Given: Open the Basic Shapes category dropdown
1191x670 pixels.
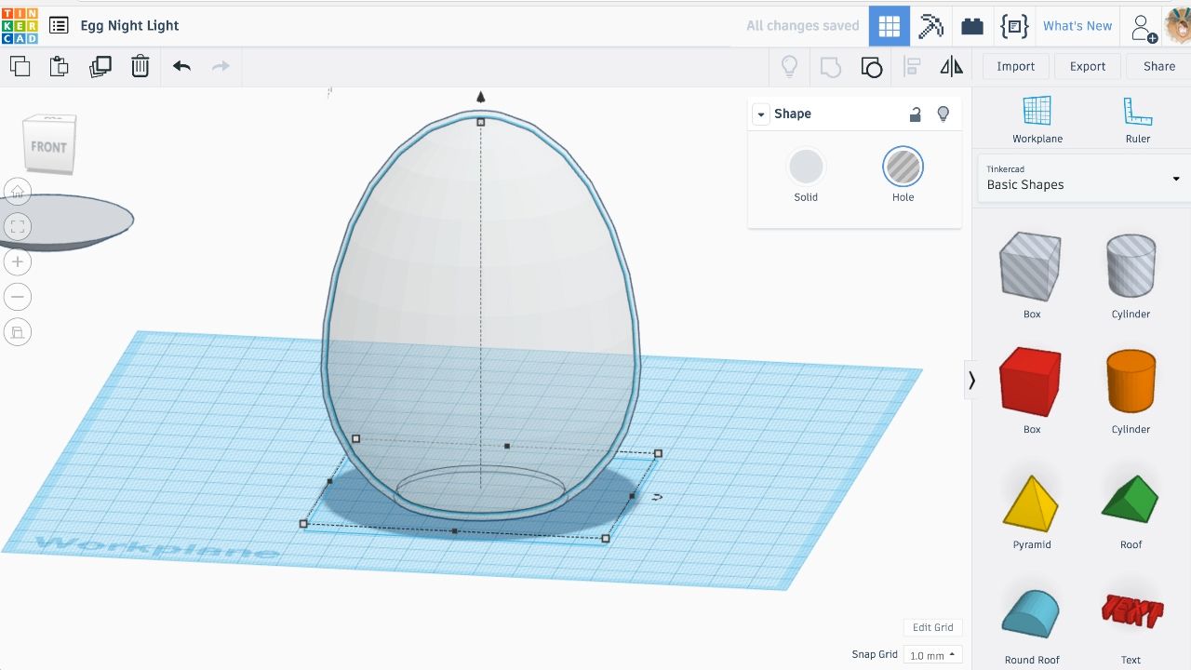Looking at the screenshot, I should coord(1083,178).
